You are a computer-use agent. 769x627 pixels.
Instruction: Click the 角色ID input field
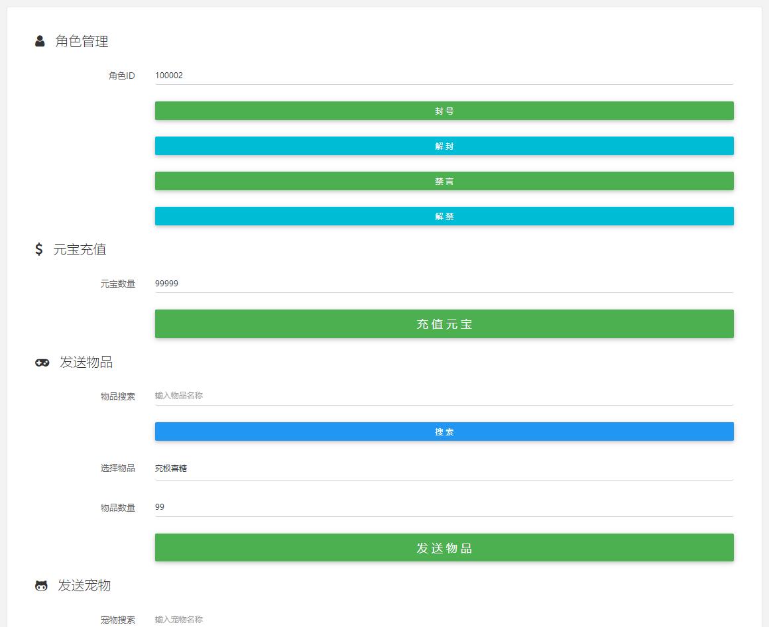(444, 76)
